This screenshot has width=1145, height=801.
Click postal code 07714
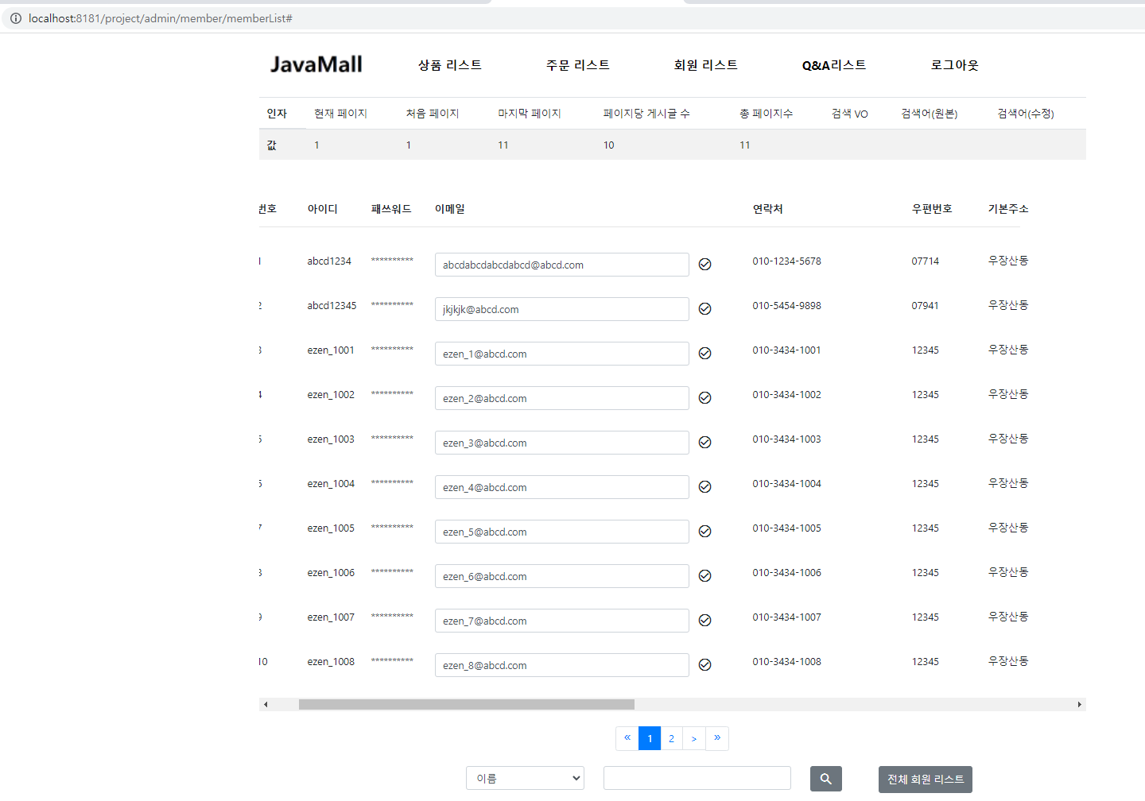click(926, 261)
